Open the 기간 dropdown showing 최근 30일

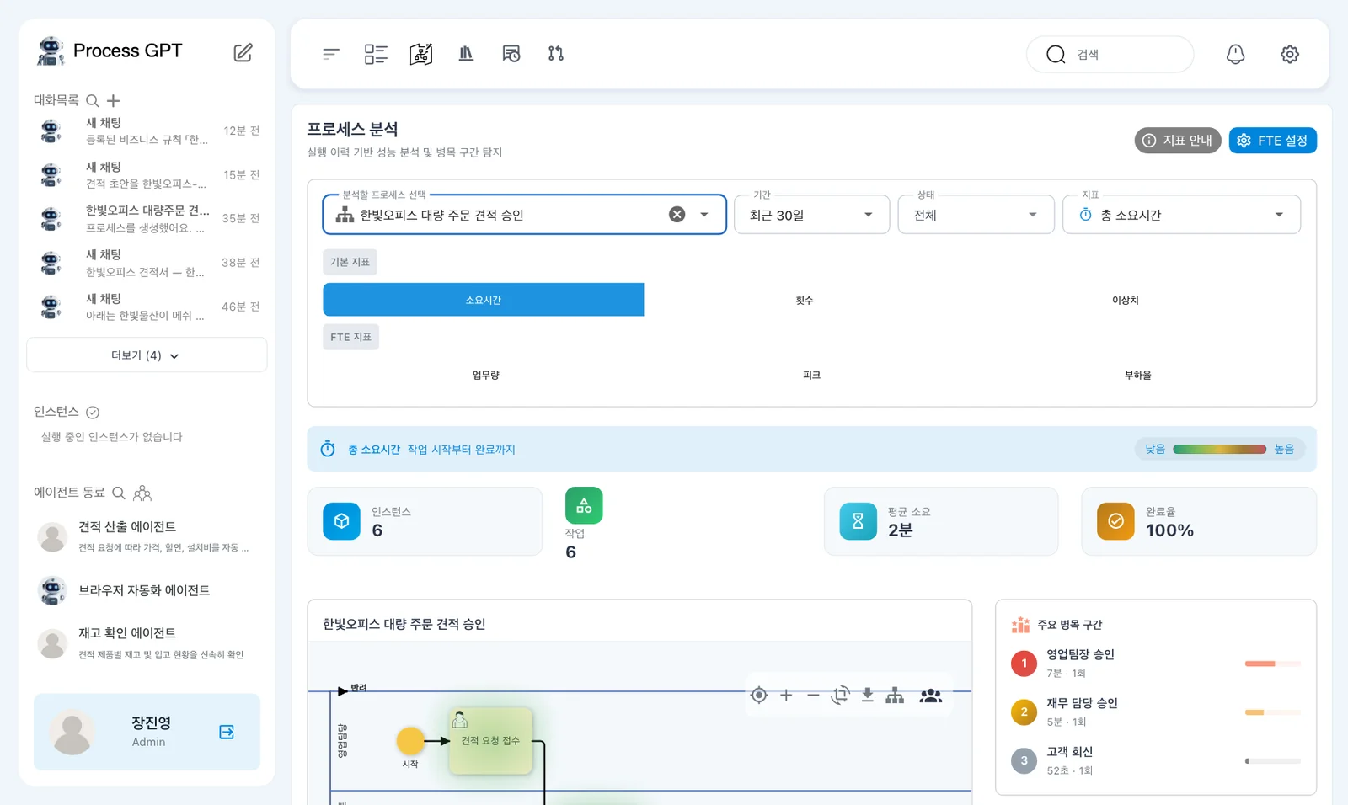(x=811, y=215)
